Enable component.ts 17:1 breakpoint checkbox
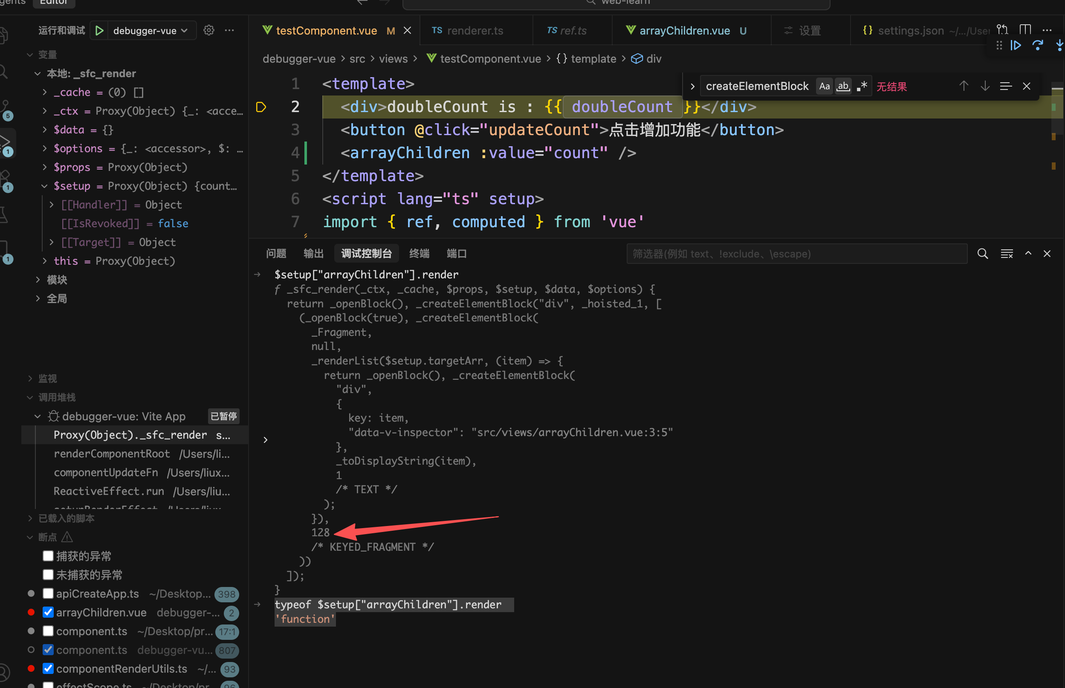Viewport: 1065px width, 688px height. [x=48, y=631]
